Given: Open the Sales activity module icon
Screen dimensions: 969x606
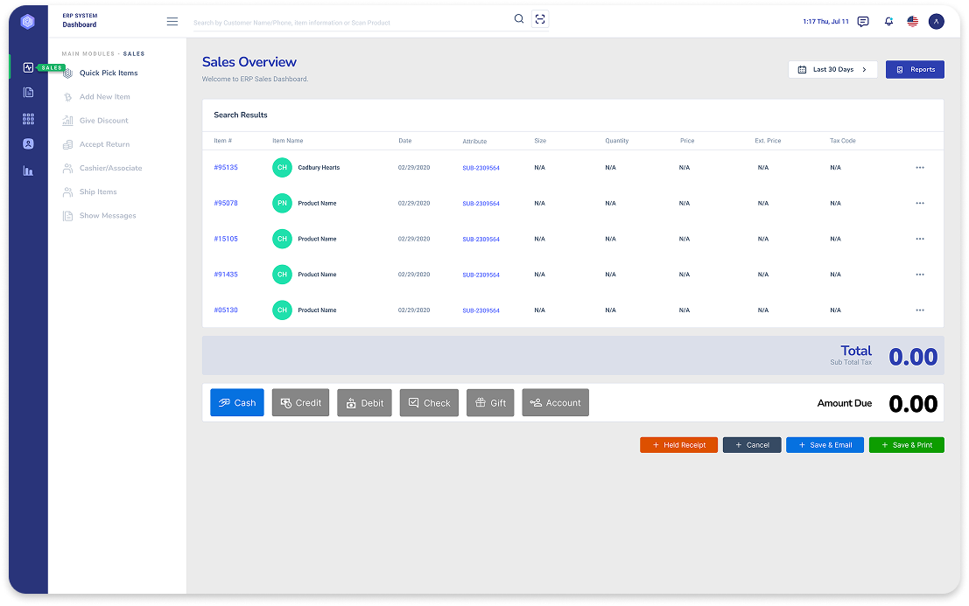Looking at the screenshot, I should [28, 68].
